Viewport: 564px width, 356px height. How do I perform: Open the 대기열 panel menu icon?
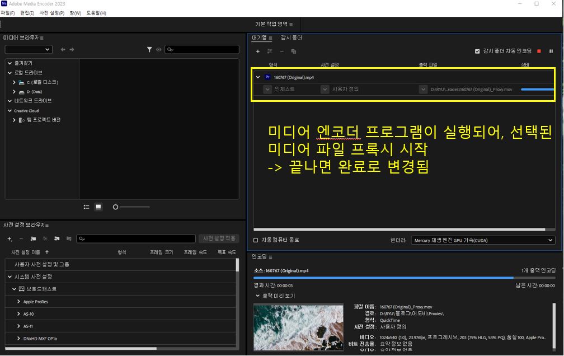[x=270, y=38]
